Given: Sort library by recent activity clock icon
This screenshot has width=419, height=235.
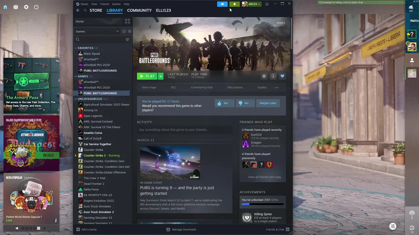Looking at the screenshot, I should 124,31.
